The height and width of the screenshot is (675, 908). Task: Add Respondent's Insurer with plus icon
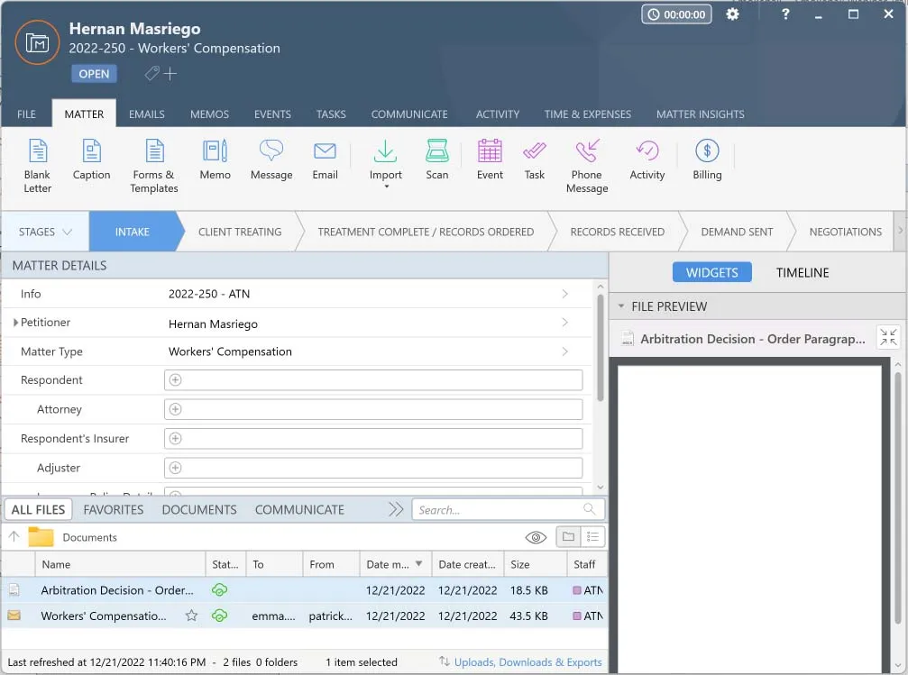(176, 438)
